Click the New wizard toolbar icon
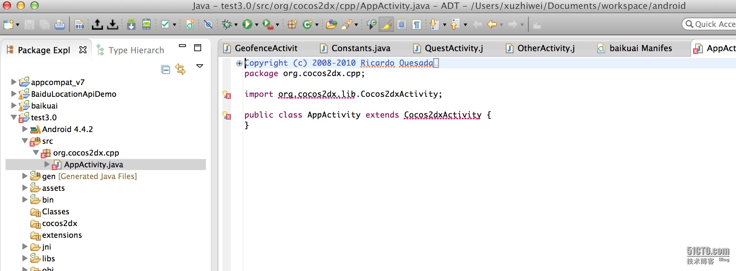This screenshot has height=271, width=736. coord(8,25)
